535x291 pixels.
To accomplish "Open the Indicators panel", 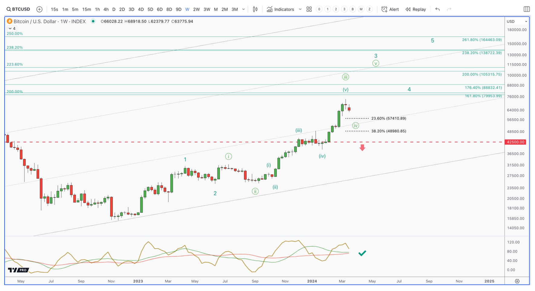I will (x=280, y=9).
